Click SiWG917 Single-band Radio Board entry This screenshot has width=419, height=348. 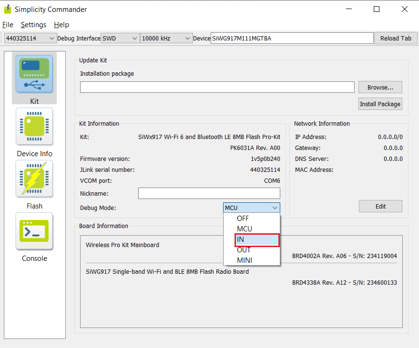(167, 272)
